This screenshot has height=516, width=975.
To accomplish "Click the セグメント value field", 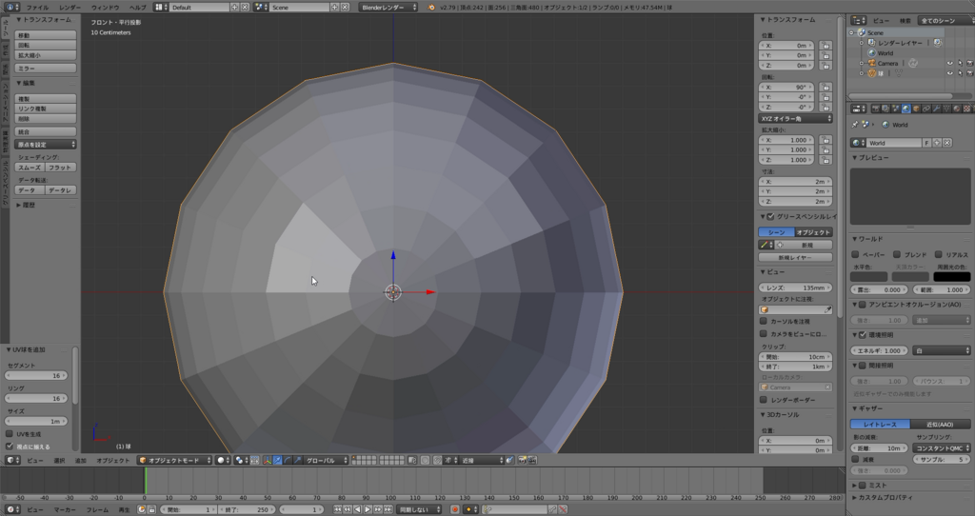I will 37,375.
